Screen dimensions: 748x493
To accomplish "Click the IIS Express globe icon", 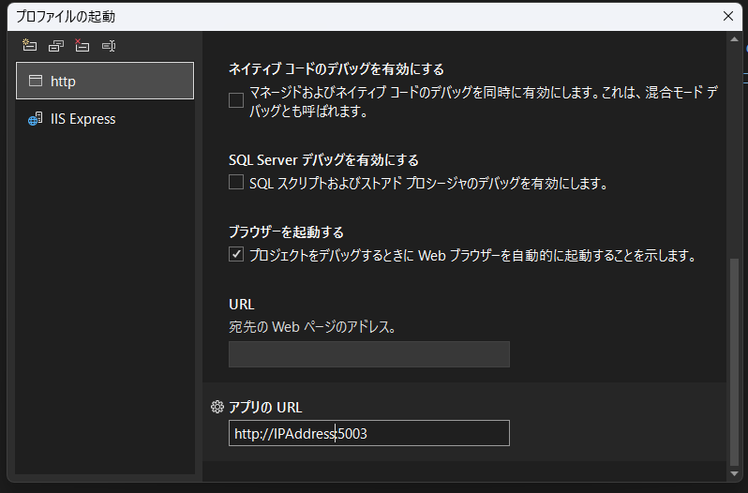I will point(35,119).
